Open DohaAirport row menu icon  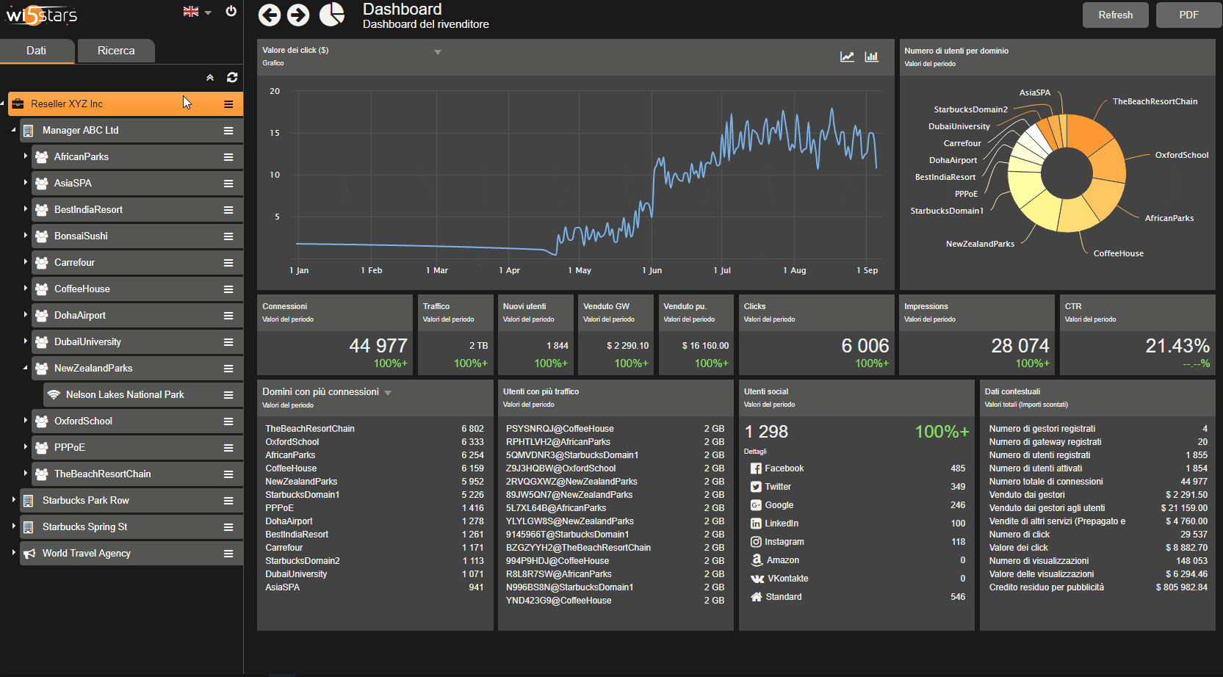(x=228, y=316)
